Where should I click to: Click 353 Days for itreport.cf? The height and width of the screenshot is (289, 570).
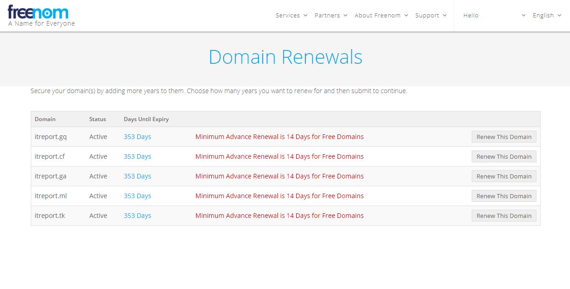click(137, 156)
